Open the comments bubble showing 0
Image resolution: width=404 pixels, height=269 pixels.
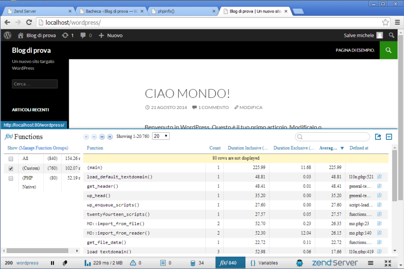[86, 35]
